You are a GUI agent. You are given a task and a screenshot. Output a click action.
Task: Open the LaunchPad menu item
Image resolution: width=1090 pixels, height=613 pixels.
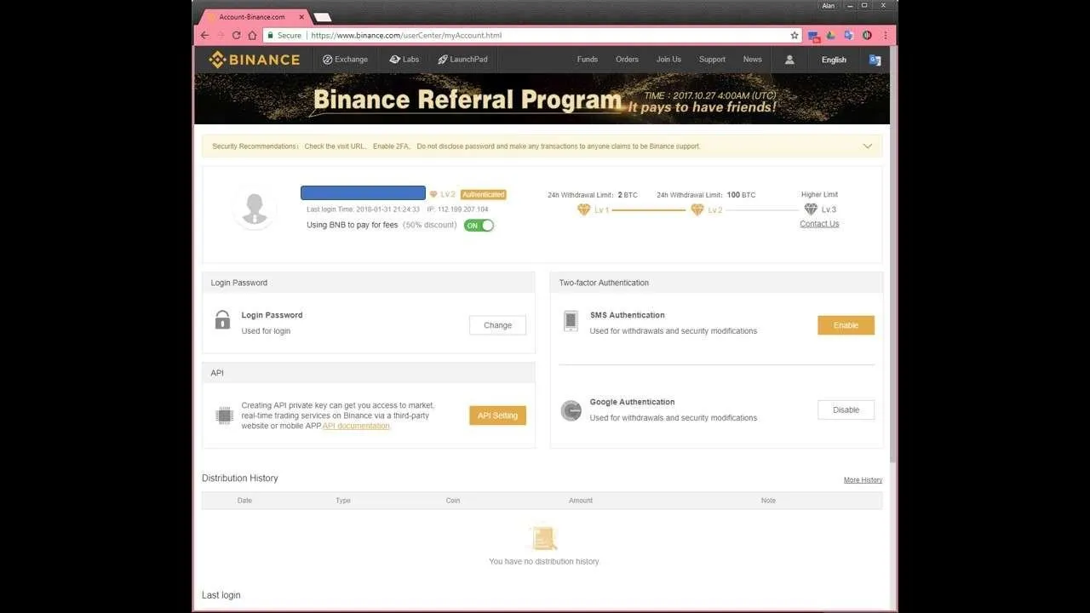[x=462, y=60]
